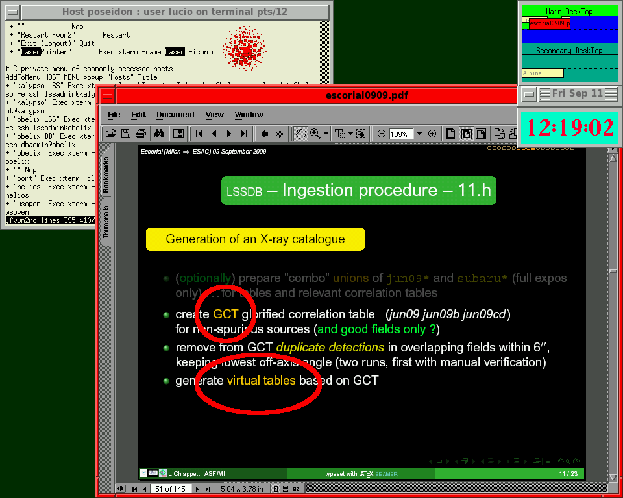Click the Fri Sep 11 date widget
This screenshot has width=623, height=498.
click(x=578, y=94)
